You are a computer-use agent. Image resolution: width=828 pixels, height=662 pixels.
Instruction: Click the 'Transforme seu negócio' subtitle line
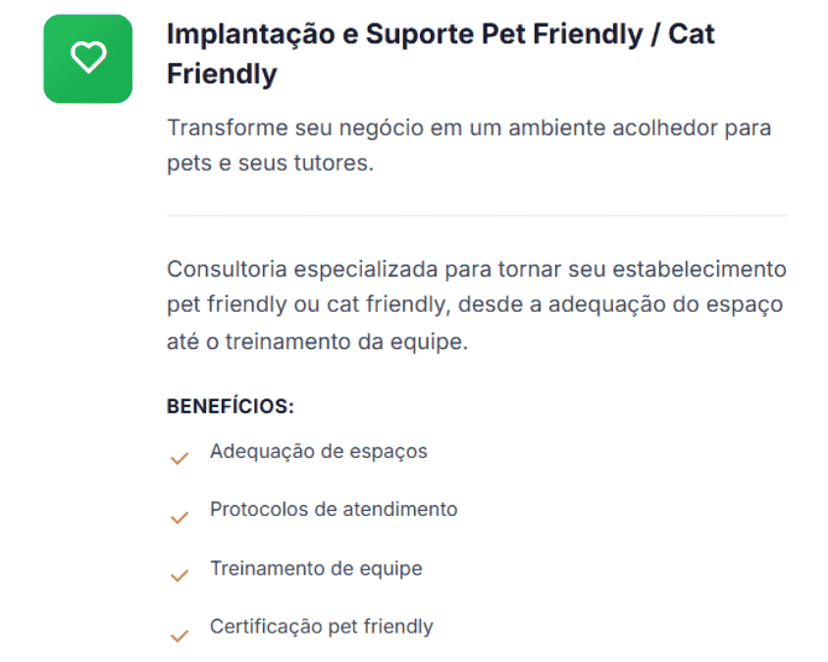469,128
